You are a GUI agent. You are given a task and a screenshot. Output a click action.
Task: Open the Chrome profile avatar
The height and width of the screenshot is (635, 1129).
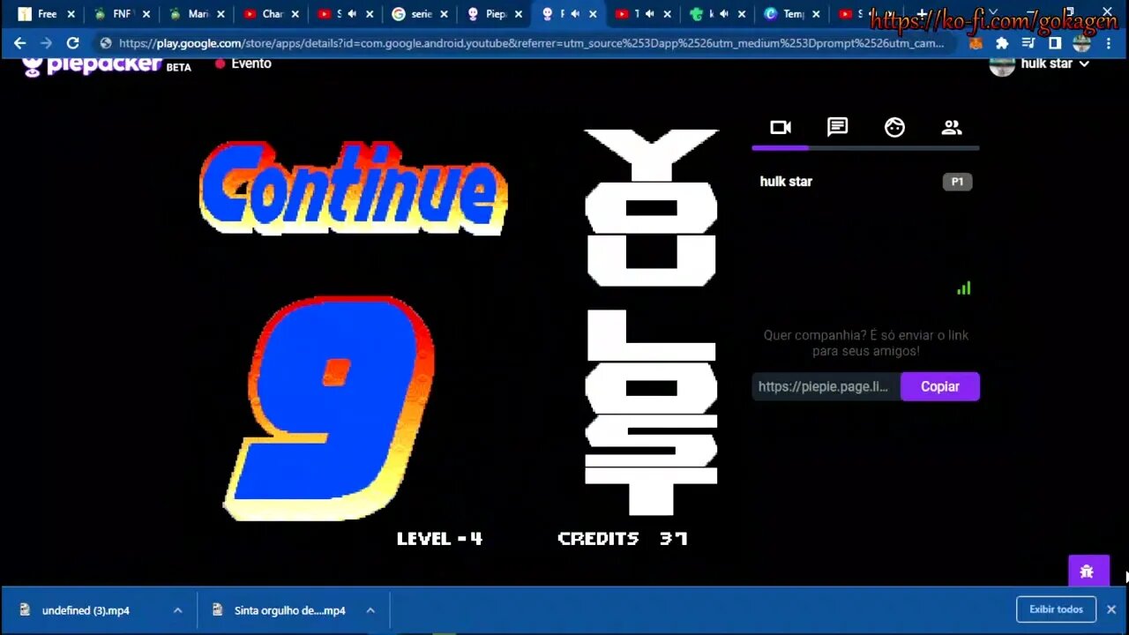pos(1082,42)
